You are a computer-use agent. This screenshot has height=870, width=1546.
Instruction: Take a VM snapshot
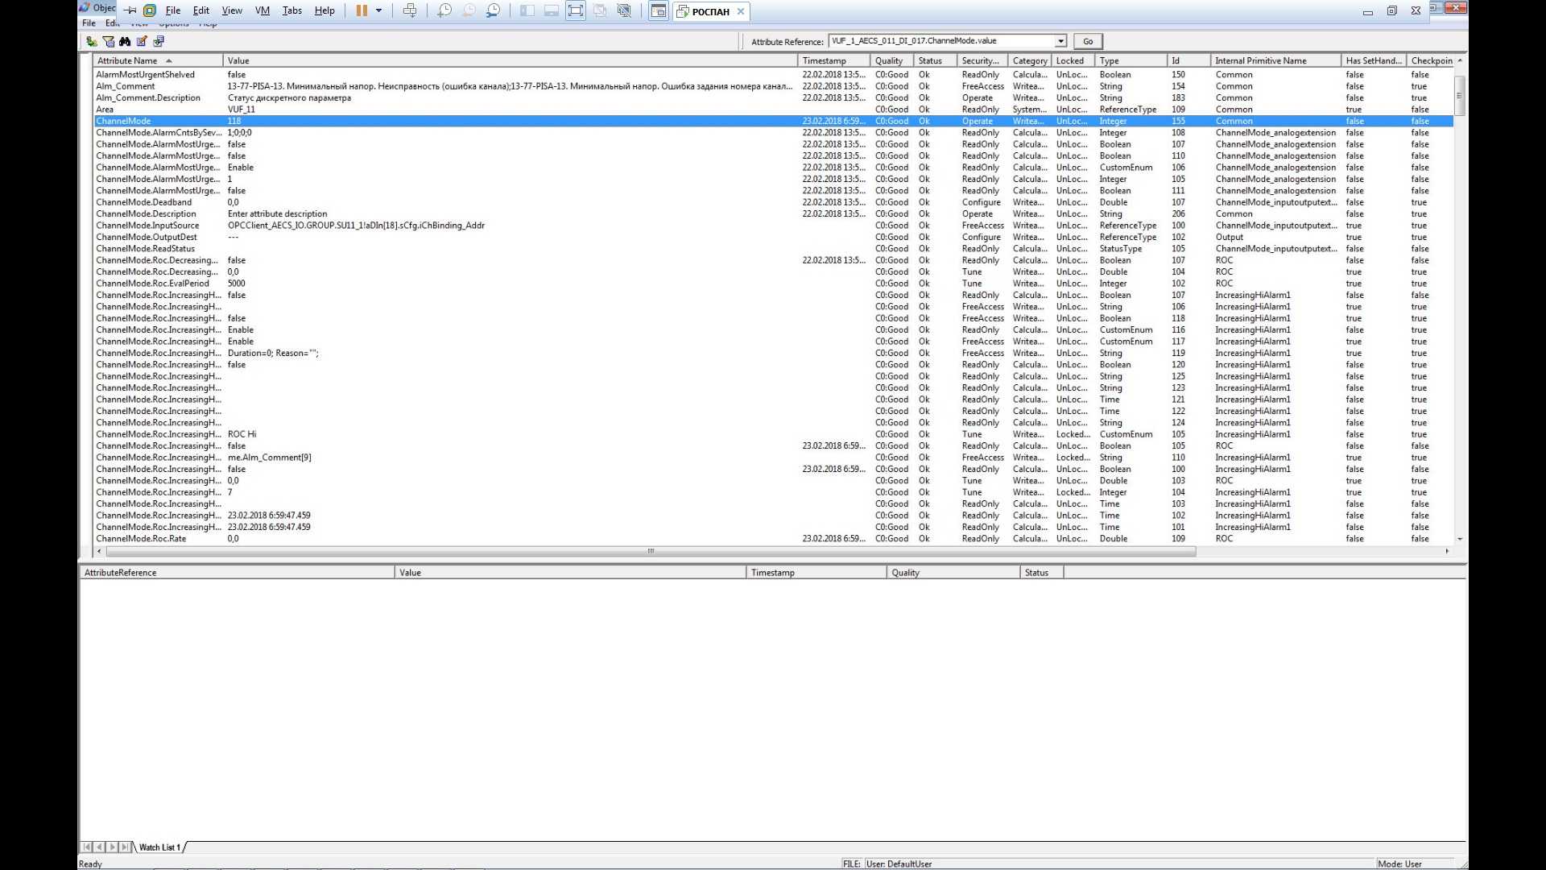pyautogui.click(x=444, y=10)
